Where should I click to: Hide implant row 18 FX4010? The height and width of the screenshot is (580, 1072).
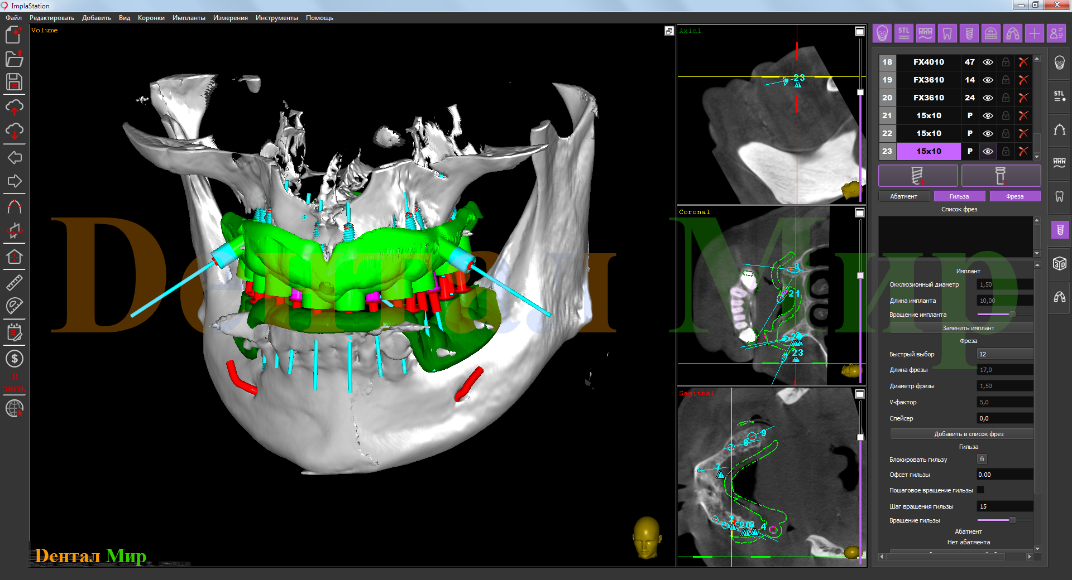(988, 62)
